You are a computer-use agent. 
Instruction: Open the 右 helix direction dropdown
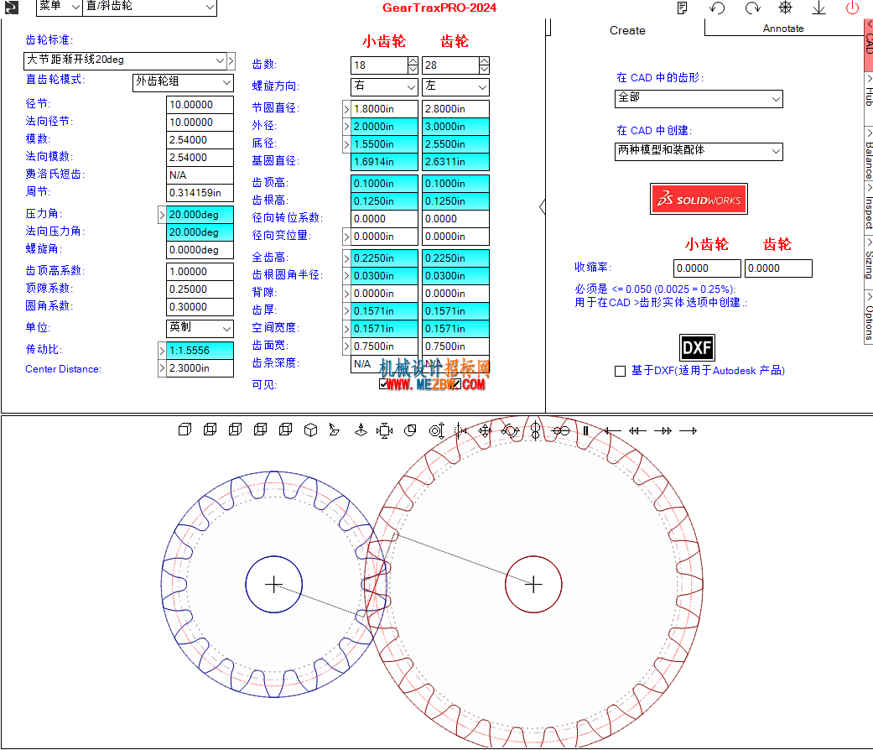[x=384, y=87]
